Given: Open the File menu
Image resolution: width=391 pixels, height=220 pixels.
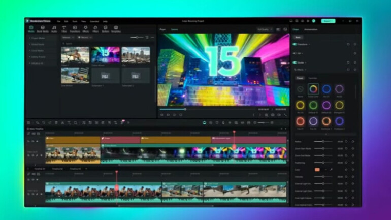Looking at the screenshot, I should coord(59,21).
